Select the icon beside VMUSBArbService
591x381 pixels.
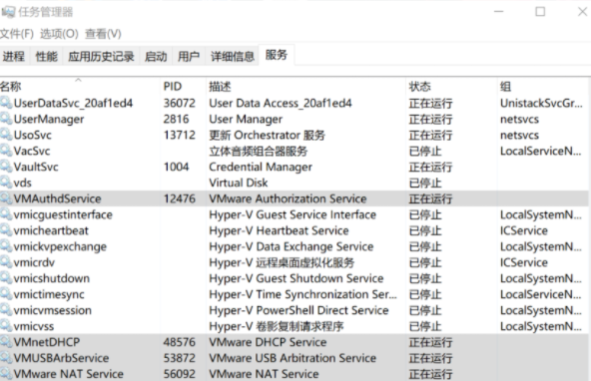pos(6,358)
